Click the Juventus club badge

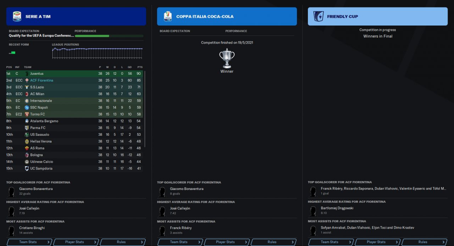coord(27,74)
